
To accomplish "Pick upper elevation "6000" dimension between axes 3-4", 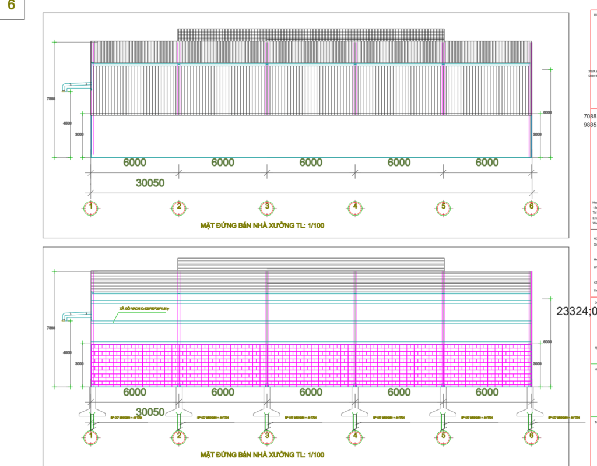I will 311,163.
